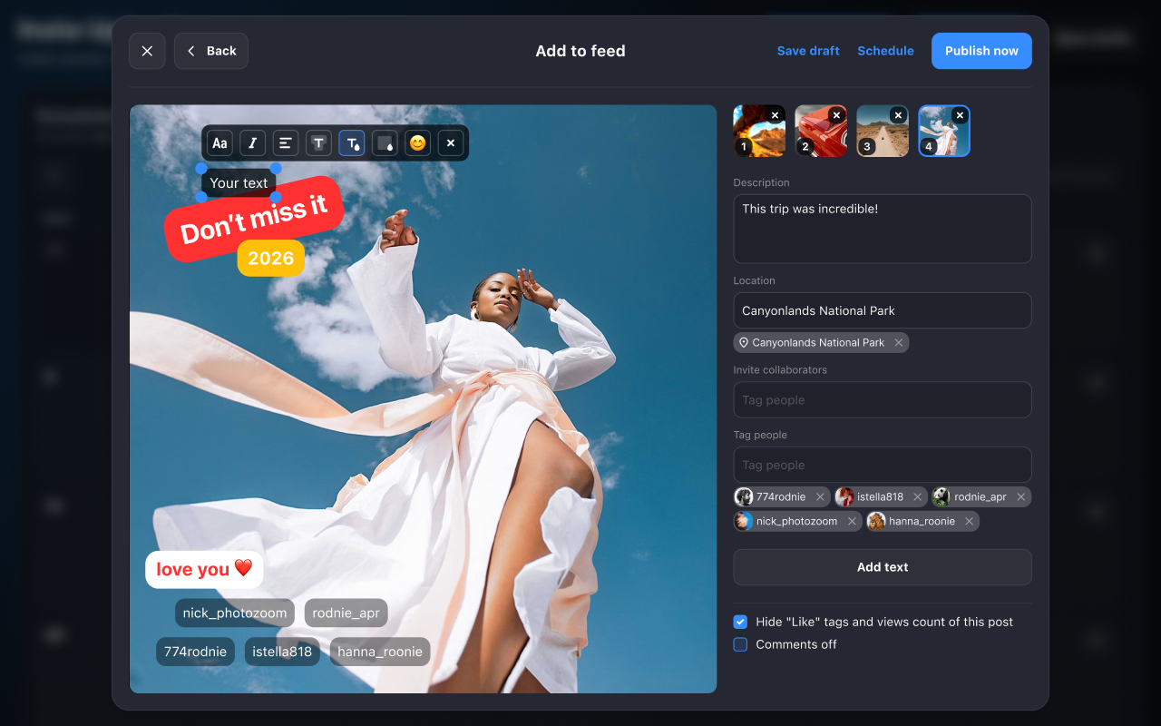Remove the Canyonlands National Park location chip
The height and width of the screenshot is (726, 1161).
pyautogui.click(x=898, y=342)
